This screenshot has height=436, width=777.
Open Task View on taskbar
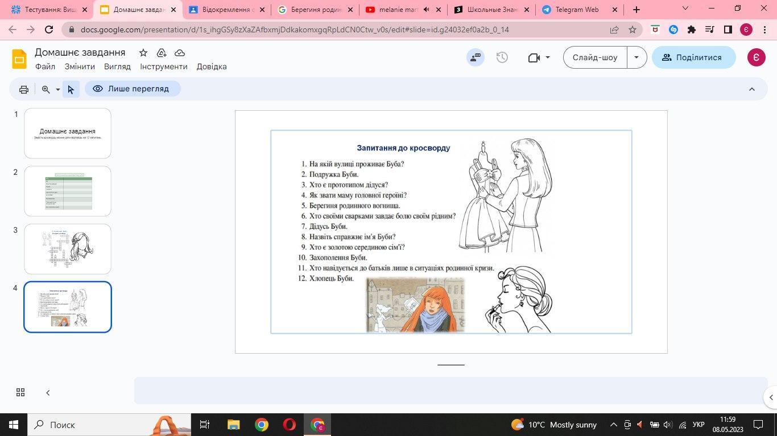205,425
